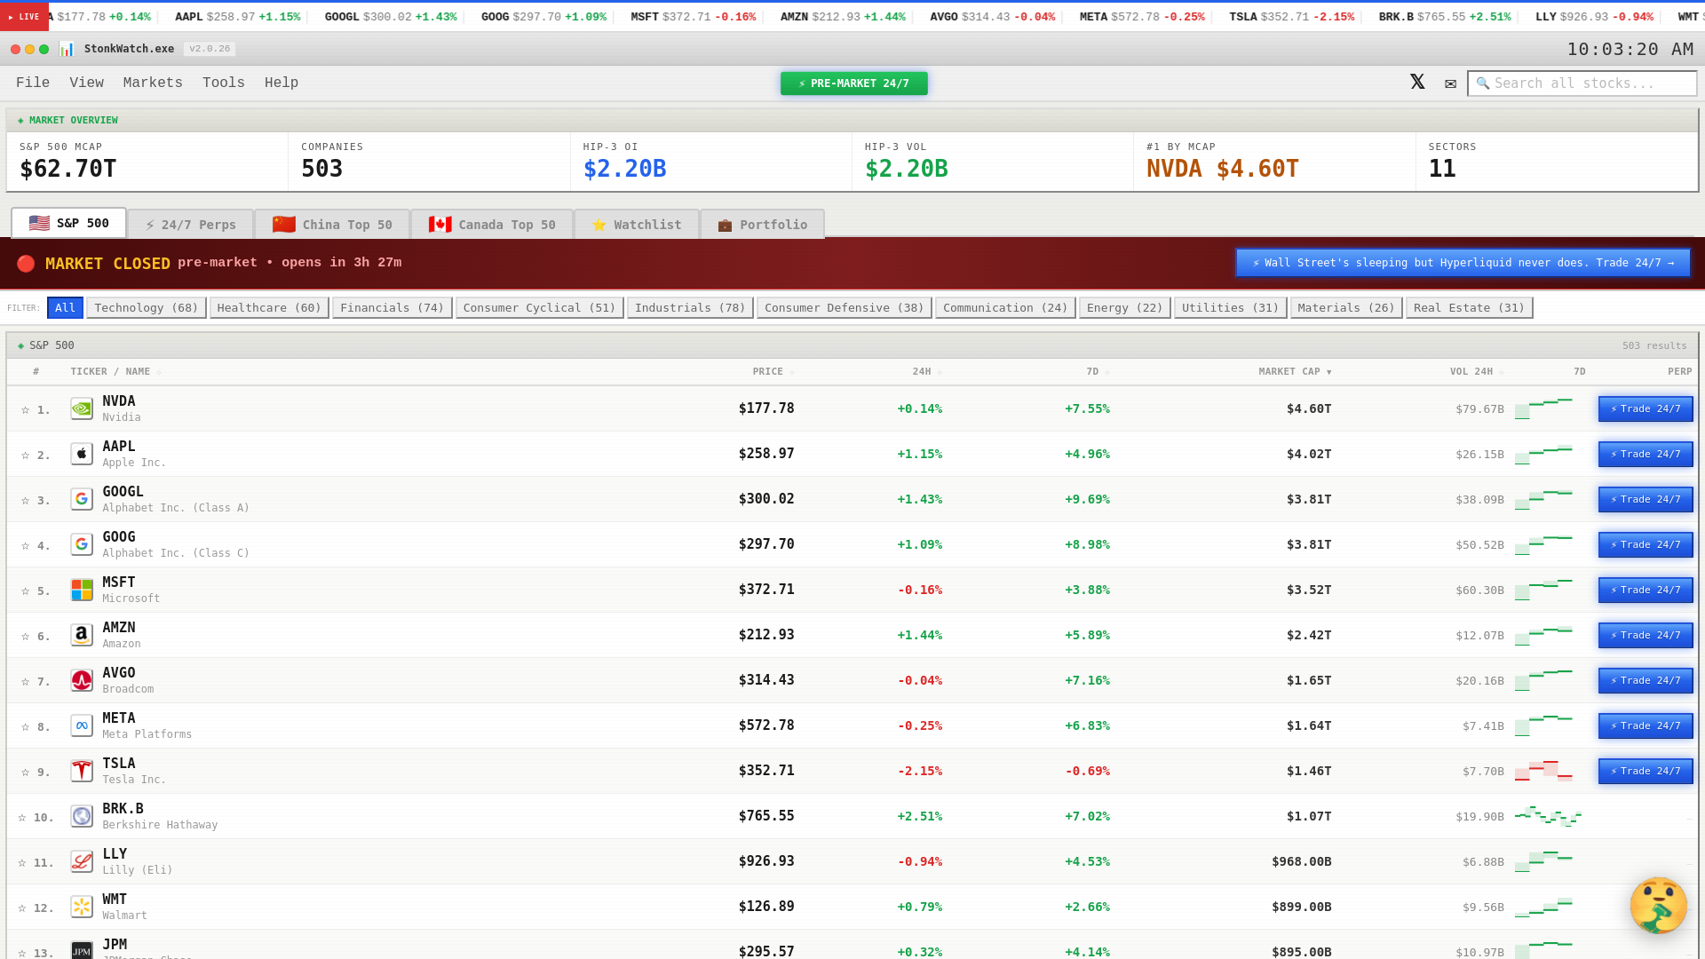This screenshot has height=959, width=1705.
Task: Filter by Healthcare (60) sector
Action: (269, 308)
